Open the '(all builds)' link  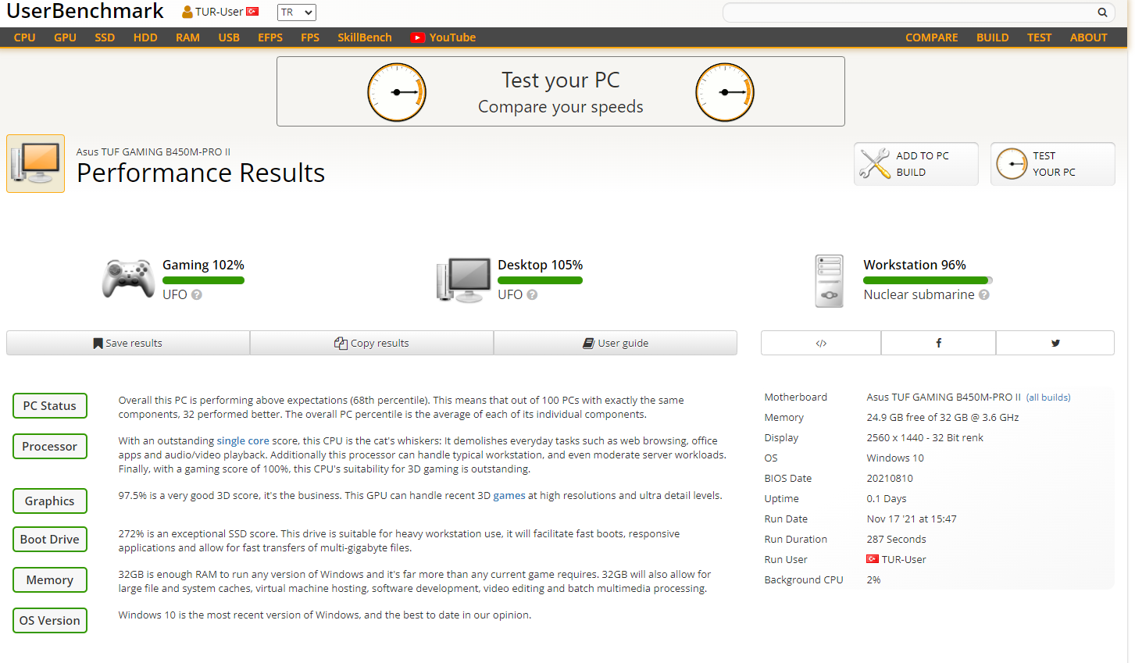tap(1048, 397)
